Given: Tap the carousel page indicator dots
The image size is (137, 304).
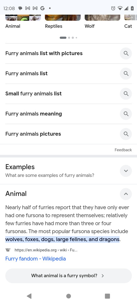Looking at the screenshot, I should 68,38.
